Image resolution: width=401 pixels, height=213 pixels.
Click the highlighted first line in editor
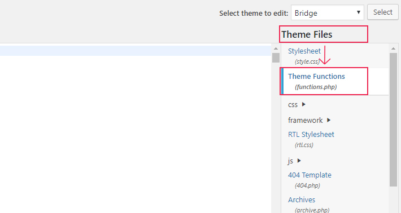coord(136,51)
